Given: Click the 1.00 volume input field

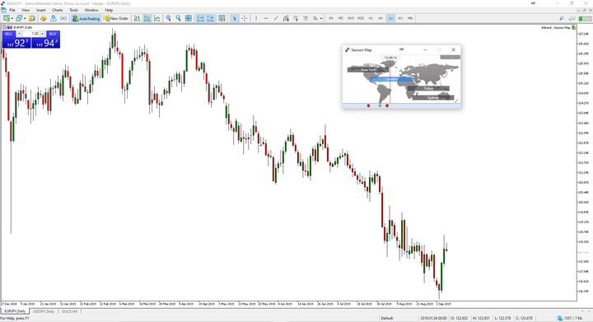Looking at the screenshot, I should tap(31, 34).
